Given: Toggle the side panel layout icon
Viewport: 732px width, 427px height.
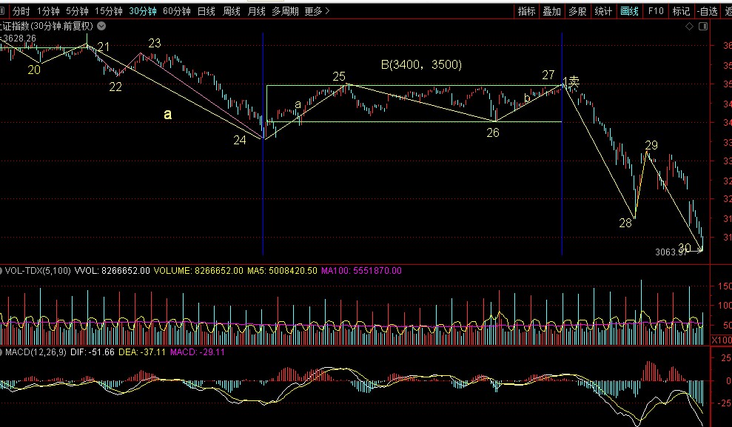Looking at the screenshot, I should click(703, 27).
